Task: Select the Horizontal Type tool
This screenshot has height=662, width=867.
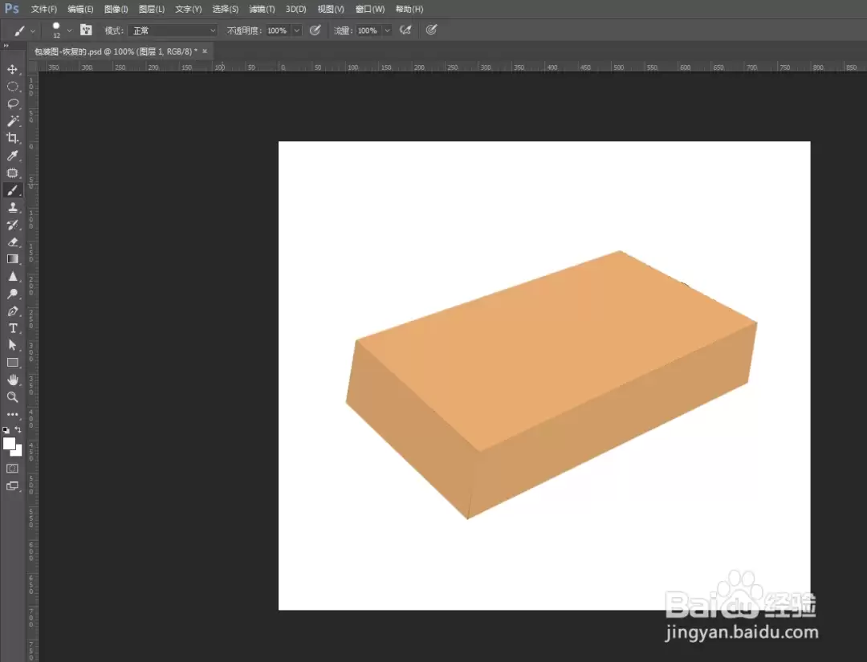Action: coord(12,328)
